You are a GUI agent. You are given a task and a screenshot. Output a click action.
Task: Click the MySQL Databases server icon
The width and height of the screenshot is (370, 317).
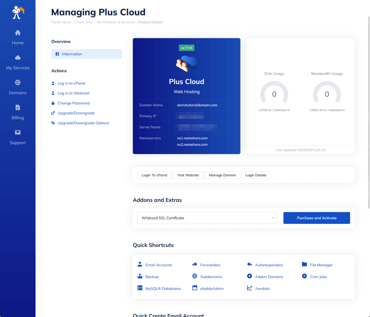tap(140, 288)
